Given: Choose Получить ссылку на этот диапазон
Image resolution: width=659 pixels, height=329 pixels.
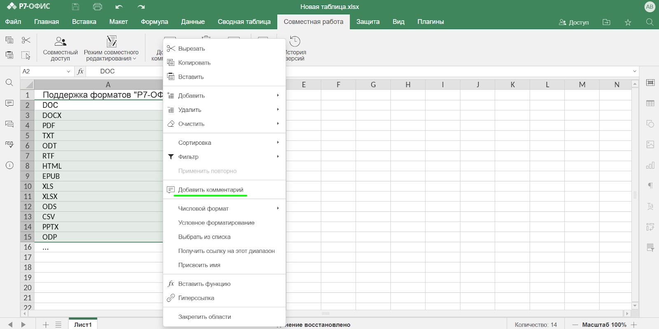Looking at the screenshot, I should point(224,251).
